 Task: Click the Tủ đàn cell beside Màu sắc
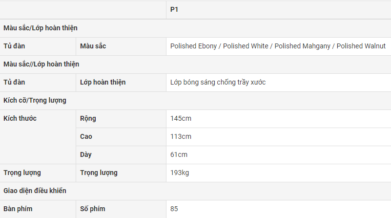(x=14, y=46)
